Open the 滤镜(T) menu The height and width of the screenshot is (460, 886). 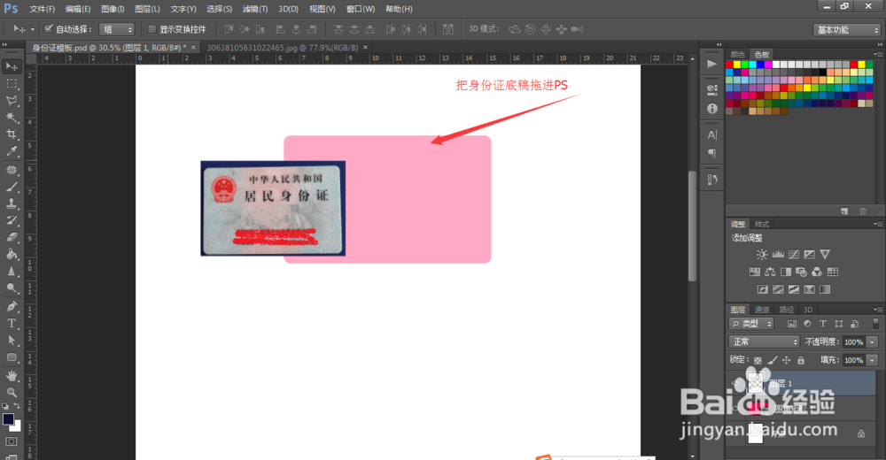coord(255,9)
